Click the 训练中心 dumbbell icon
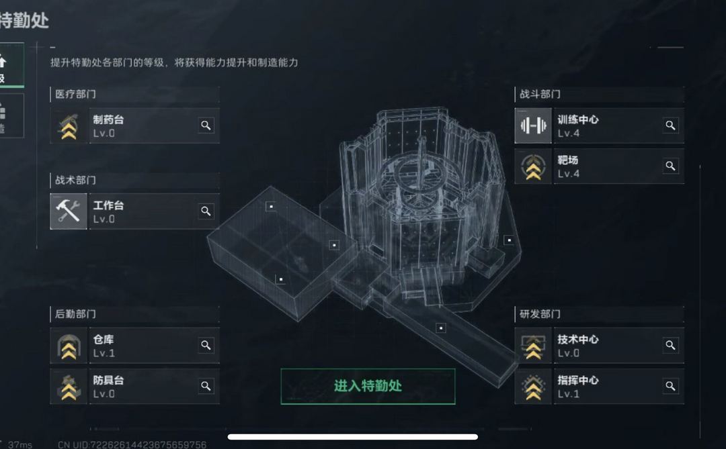Screen dimensions: 726x449 pos(533,126)
